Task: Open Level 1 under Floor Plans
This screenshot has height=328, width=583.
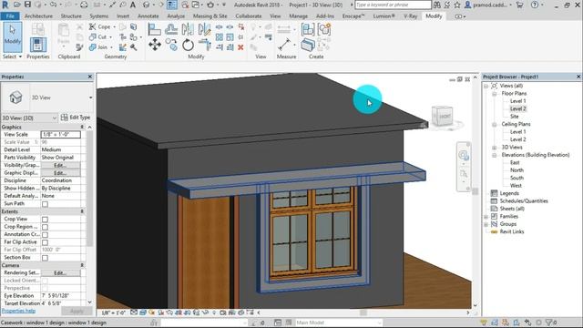Action: [517, 101]
